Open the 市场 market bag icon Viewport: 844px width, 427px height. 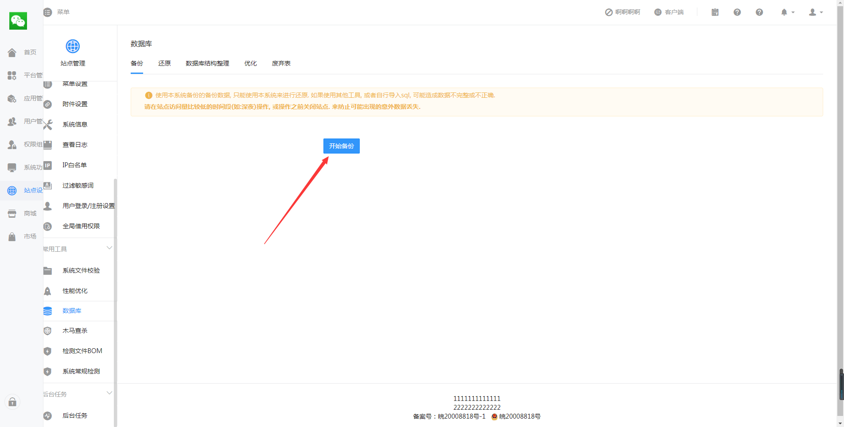(x=12, y=236)
